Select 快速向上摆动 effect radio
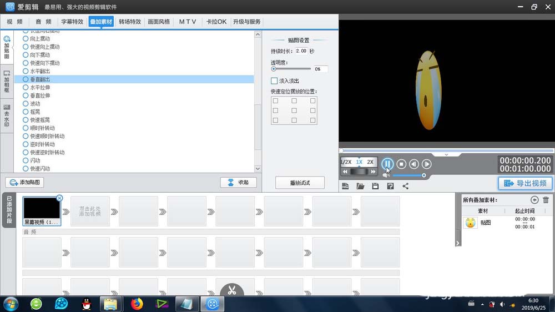Viewport: 555px width, 312px height. click(x=26, y=47)
